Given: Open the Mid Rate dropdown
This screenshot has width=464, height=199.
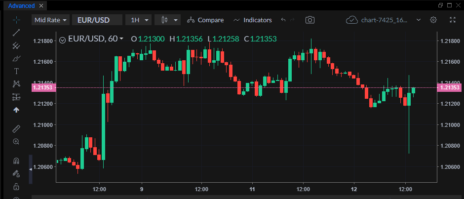Looking at the screenshot, I should coord(51,20).
